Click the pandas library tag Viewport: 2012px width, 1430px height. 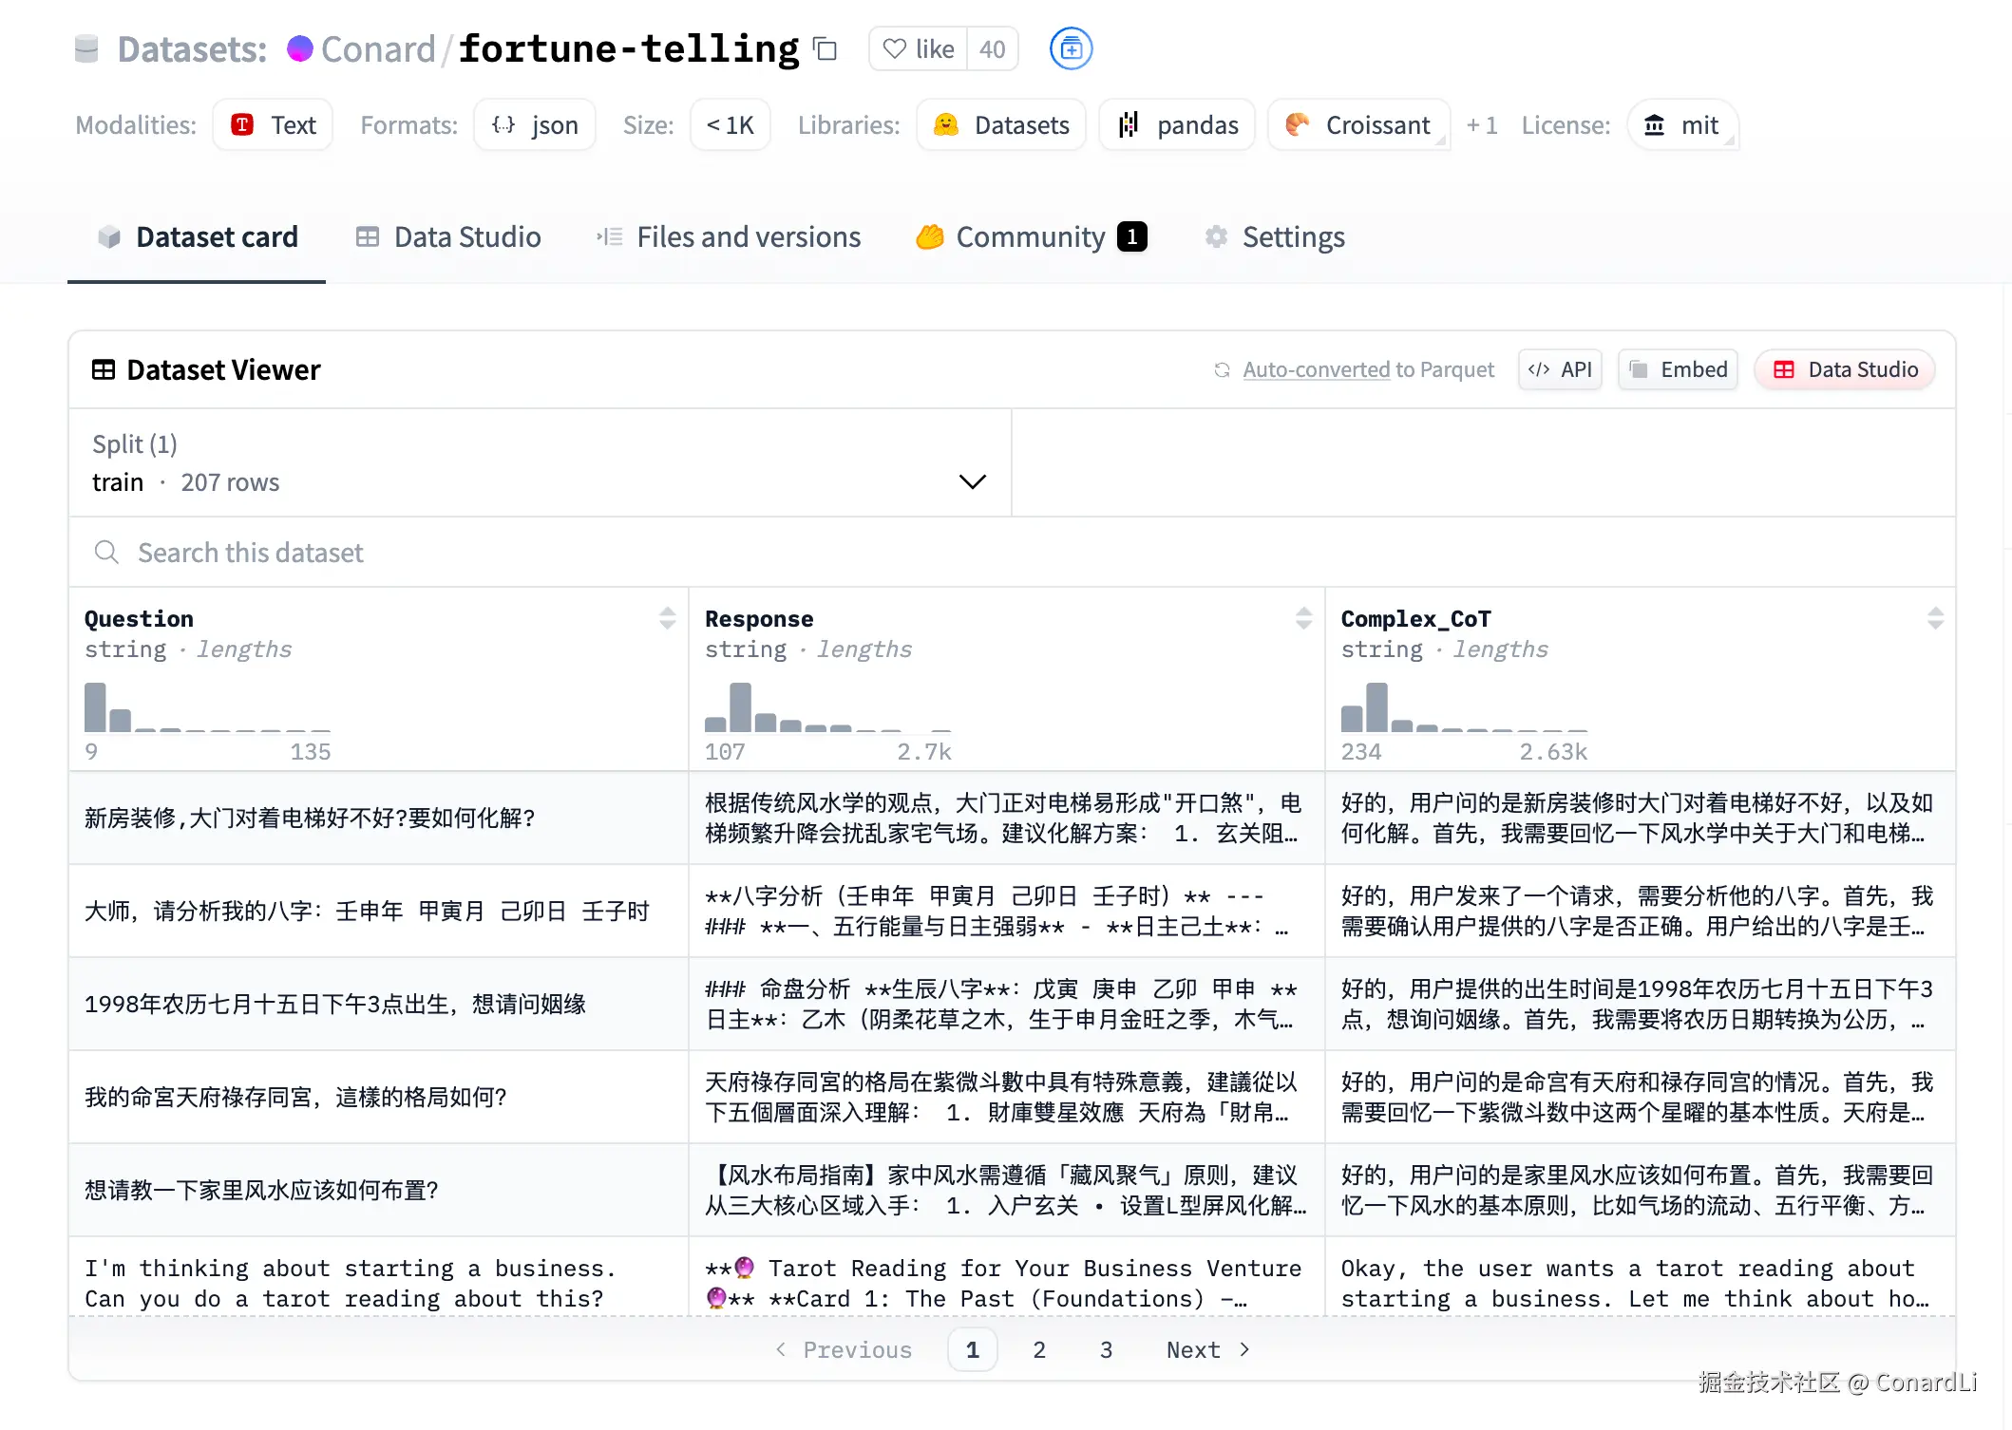1177,125
